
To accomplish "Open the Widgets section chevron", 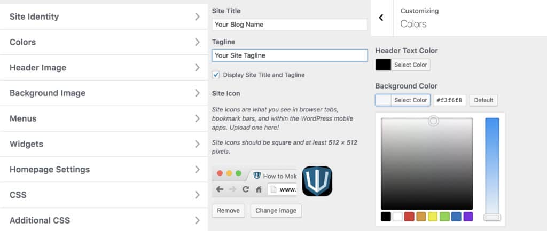I will 198,144.
